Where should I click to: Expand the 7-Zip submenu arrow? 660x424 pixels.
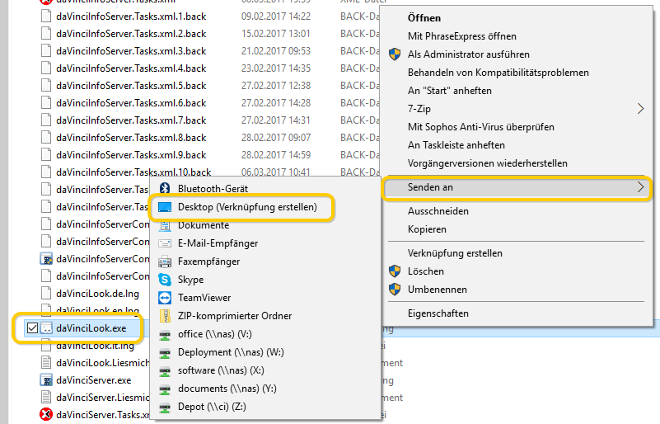click(640, 108)
